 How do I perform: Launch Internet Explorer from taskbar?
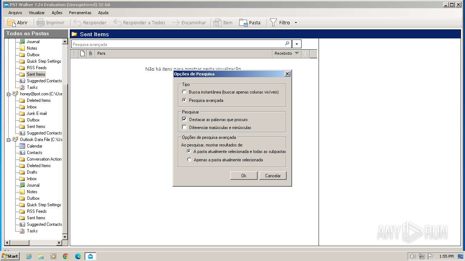click(29, 256)
